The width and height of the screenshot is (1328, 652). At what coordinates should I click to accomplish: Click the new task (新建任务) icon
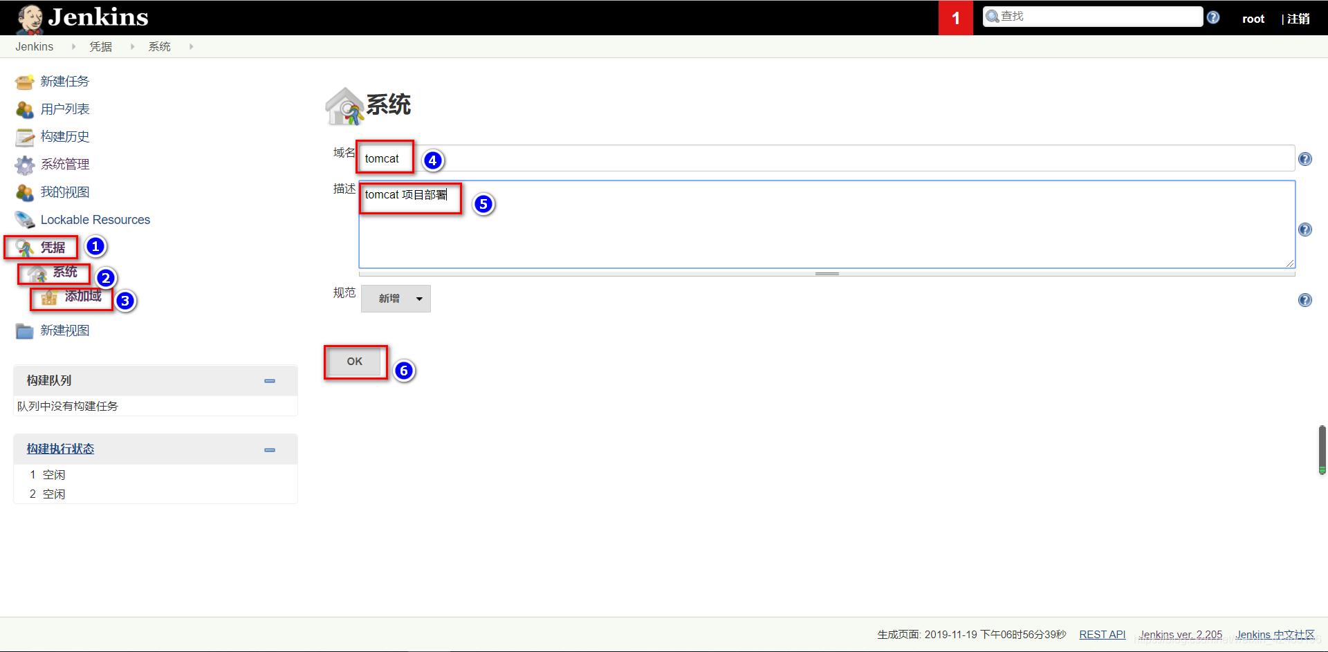pyautogui.click(x=25, y=82)
